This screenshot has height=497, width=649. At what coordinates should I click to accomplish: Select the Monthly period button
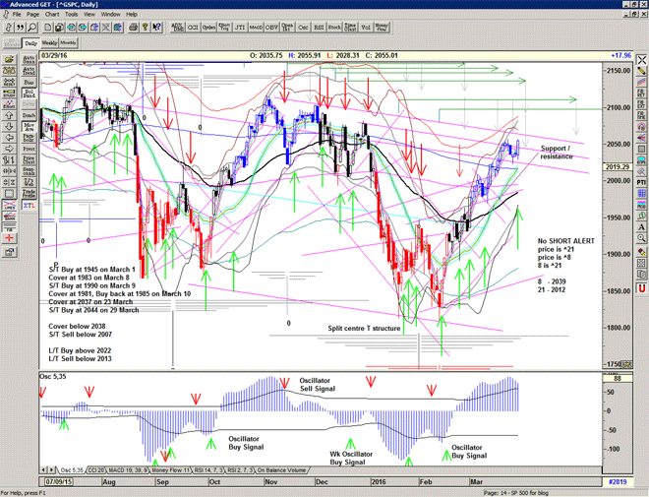tap(68, 44)
